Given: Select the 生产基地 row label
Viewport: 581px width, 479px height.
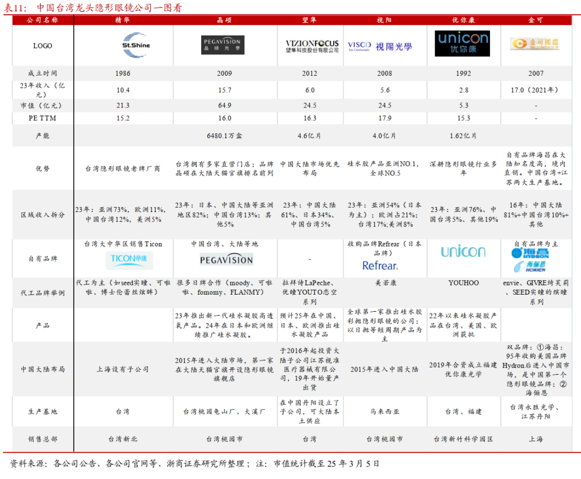Looking at the screenshot, I should point(42,411).
